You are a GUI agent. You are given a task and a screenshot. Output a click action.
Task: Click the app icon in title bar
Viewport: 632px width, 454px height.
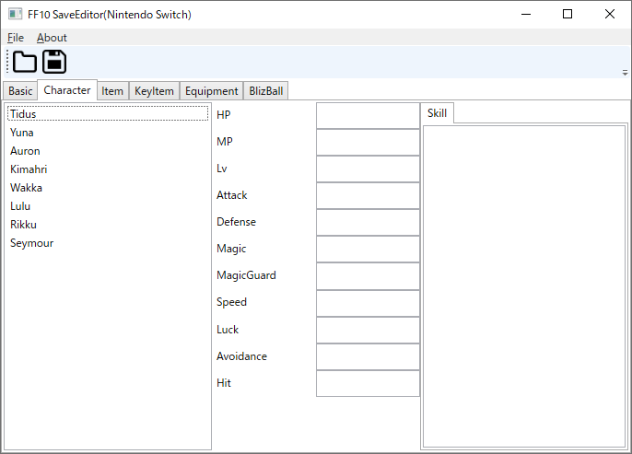click(x=16, y=14)
